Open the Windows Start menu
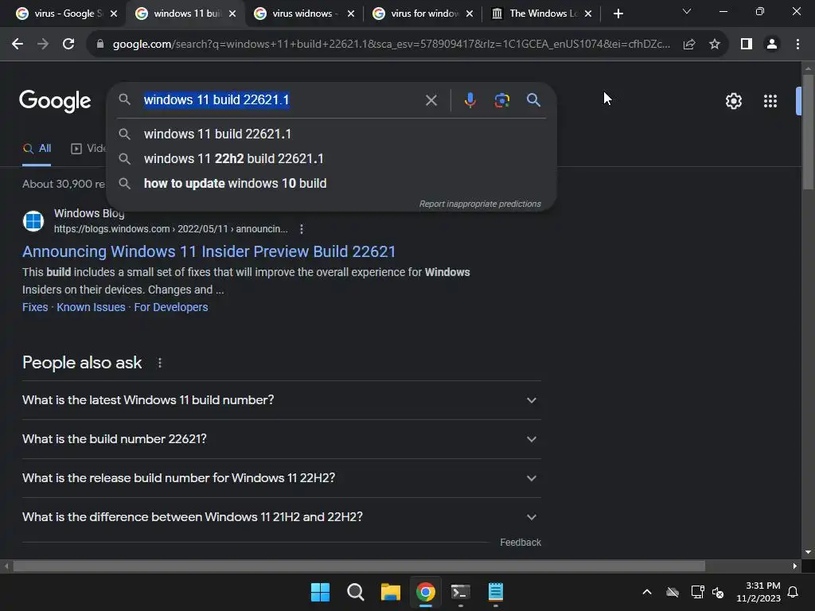The height and width of the screenshot is (611, 815). (320, 592)
